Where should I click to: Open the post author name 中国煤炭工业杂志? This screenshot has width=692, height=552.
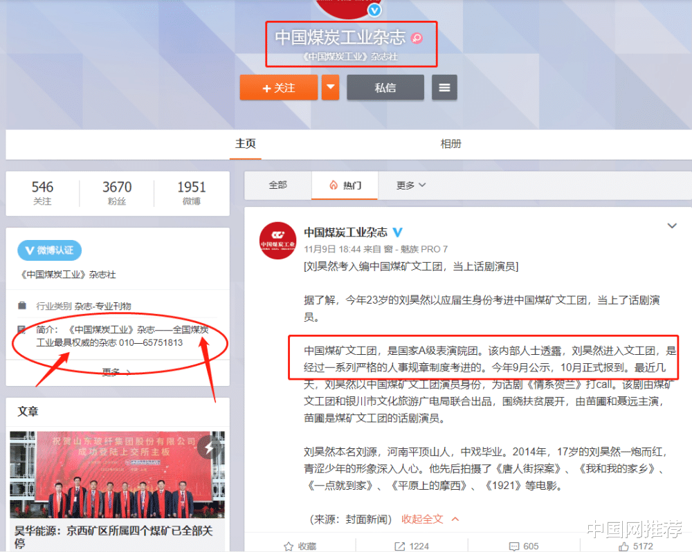(345, 232)
